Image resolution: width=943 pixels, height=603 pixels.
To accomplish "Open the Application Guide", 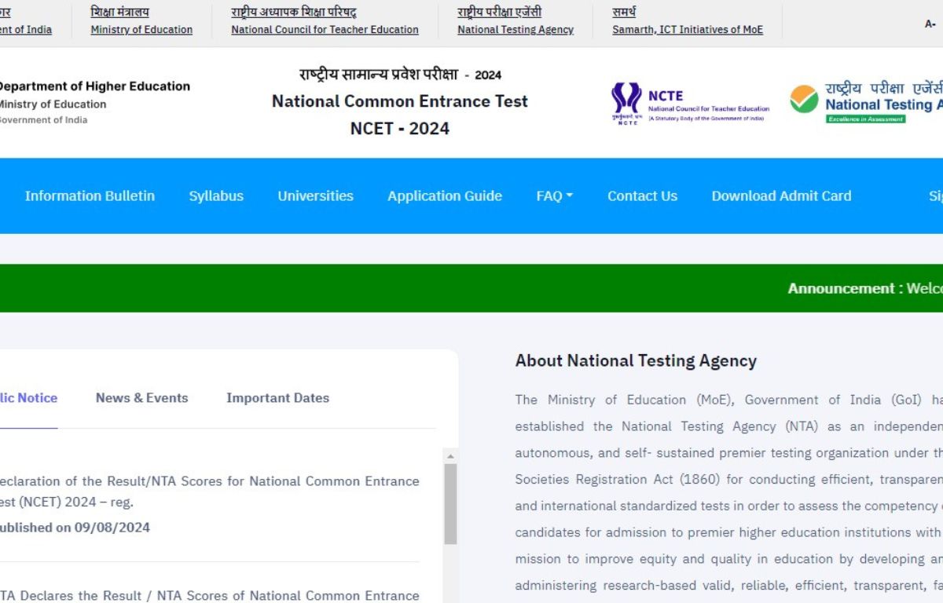I will click(x=445, y=196).
